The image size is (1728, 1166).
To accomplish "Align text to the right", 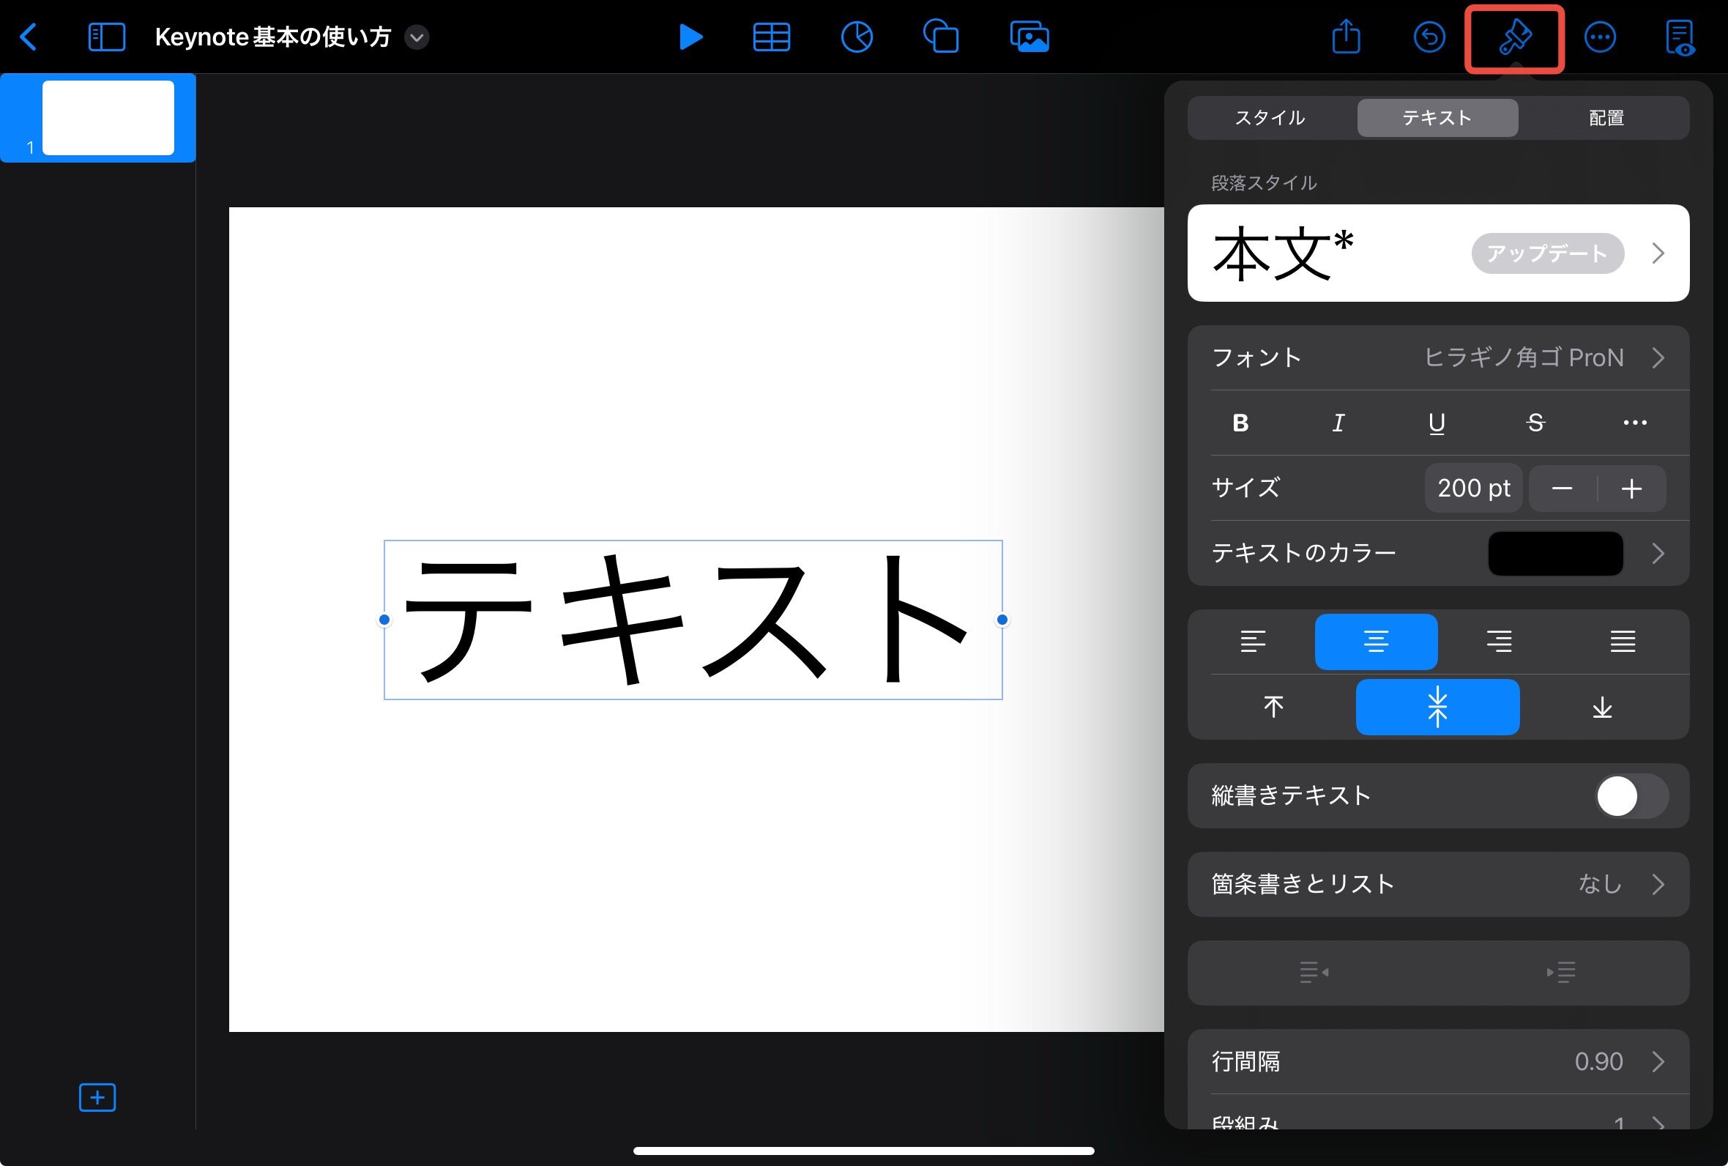I will (1499, 641).
